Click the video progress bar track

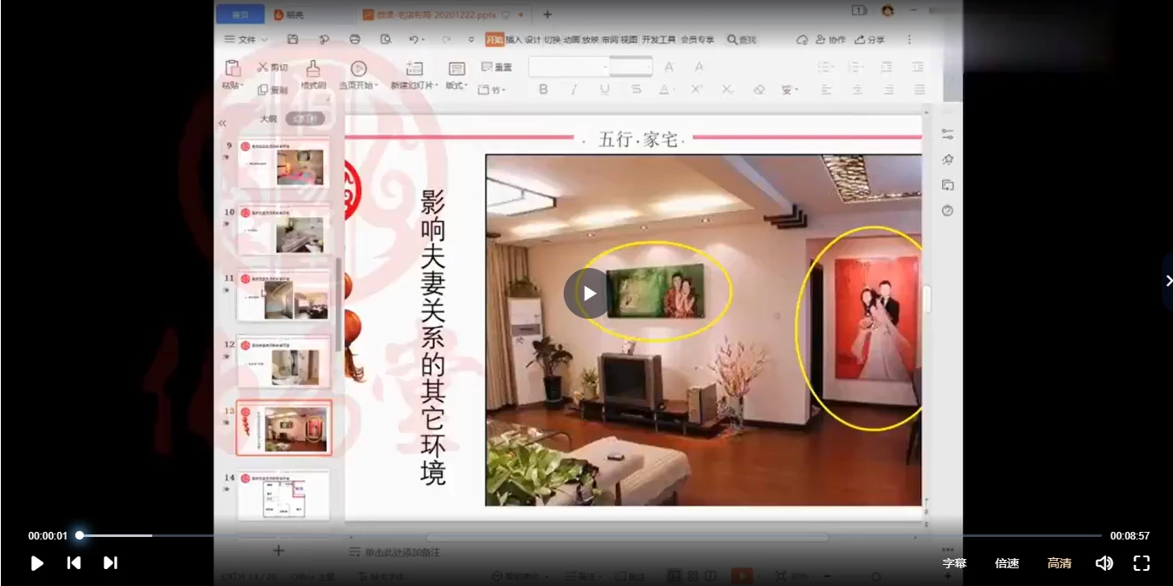[x=592, y=535]
